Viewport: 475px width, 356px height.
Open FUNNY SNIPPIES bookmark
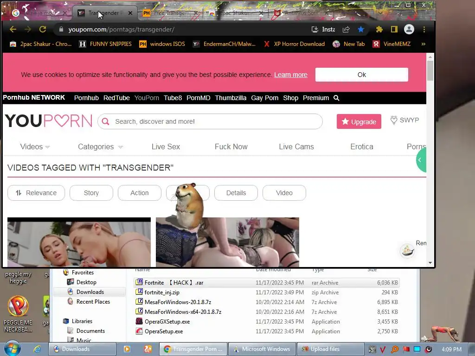[x=105, y=44]
